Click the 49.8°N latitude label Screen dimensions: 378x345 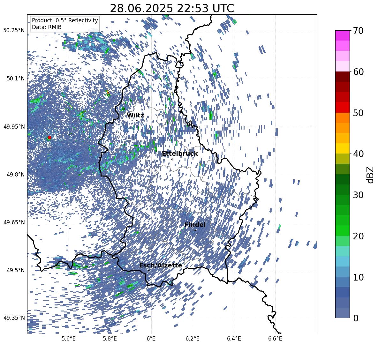(x=15, y=175)
